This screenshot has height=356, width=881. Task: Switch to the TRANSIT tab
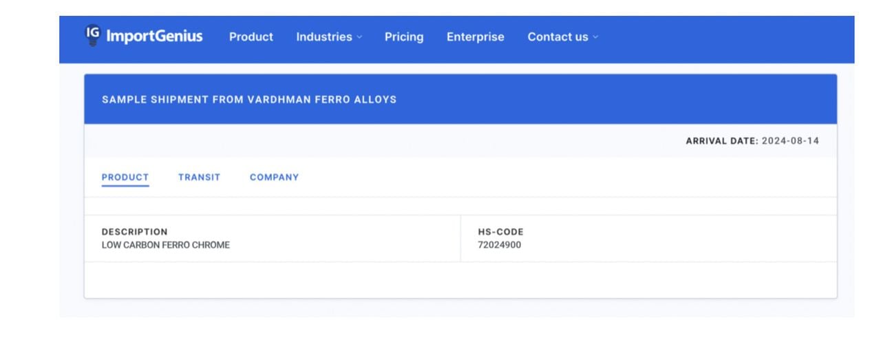[x=199, y=177]
